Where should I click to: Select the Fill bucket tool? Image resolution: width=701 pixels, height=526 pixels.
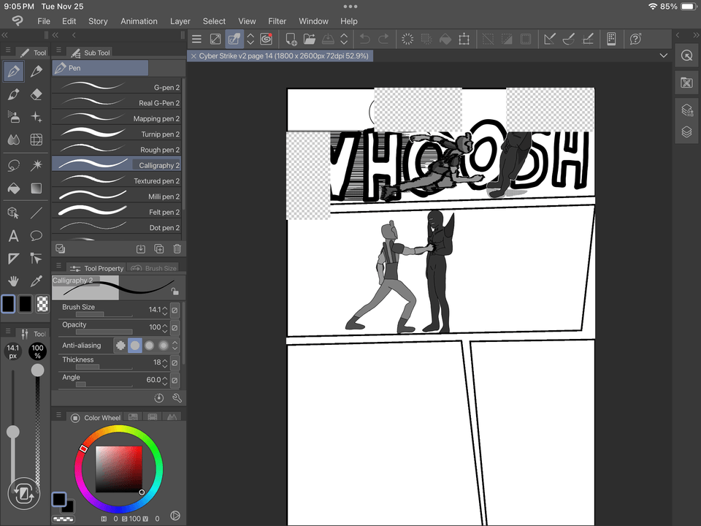[13, 188]
